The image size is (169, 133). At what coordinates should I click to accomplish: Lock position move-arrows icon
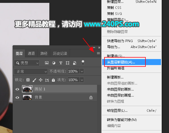40,80
